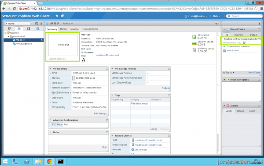Screen dimensions: 264x166
Task: Collapse the embin-test tree node
Action: [8, 36]
